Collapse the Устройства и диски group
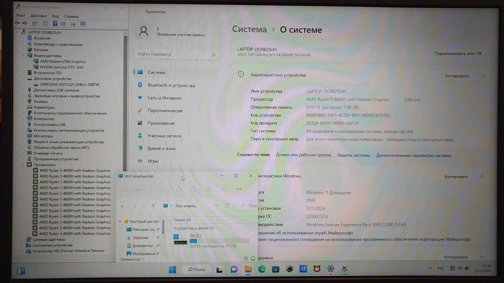The image size is (504, 283). 171,228
